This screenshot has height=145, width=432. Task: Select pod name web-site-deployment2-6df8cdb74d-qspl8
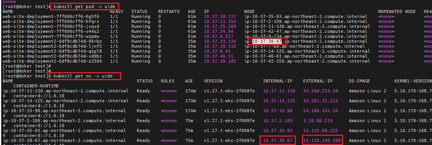tap(52, 51)
